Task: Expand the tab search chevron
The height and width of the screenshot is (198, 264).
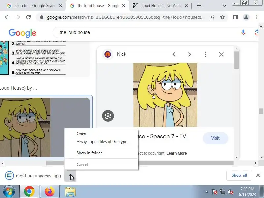Action: pos(225,6)
